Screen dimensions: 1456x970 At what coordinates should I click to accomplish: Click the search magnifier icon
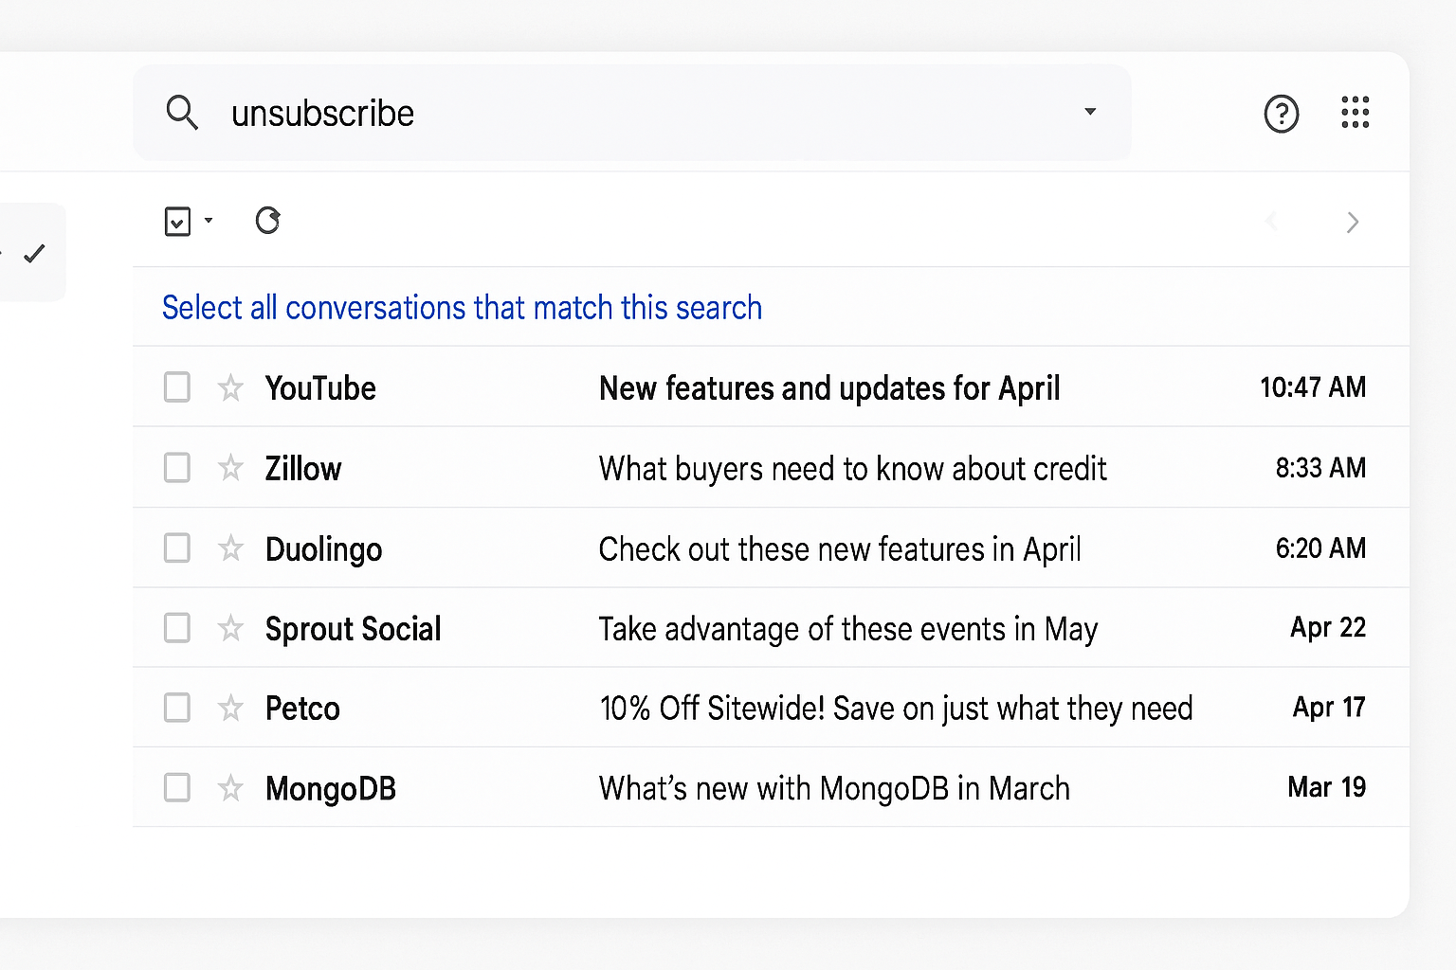(x=182, y=113)
